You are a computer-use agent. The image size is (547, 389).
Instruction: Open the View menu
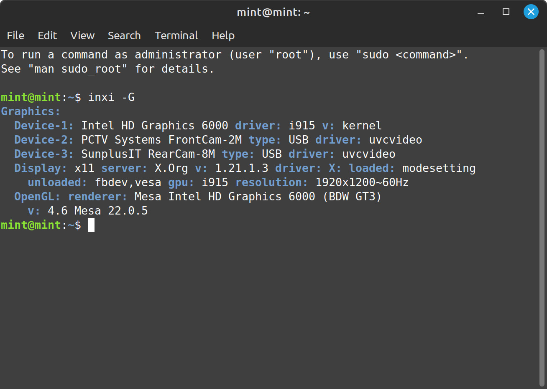[x=82, y=35]
